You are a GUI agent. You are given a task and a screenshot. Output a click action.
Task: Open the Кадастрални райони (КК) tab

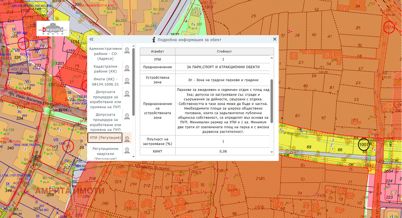click(x=105, y=69)
